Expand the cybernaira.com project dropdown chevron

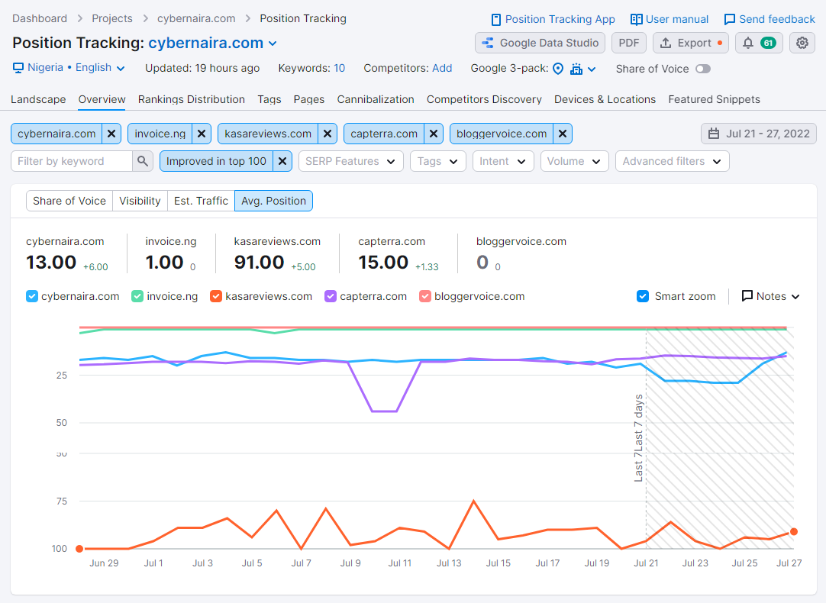pyautogui.click(x=273, y=44)
